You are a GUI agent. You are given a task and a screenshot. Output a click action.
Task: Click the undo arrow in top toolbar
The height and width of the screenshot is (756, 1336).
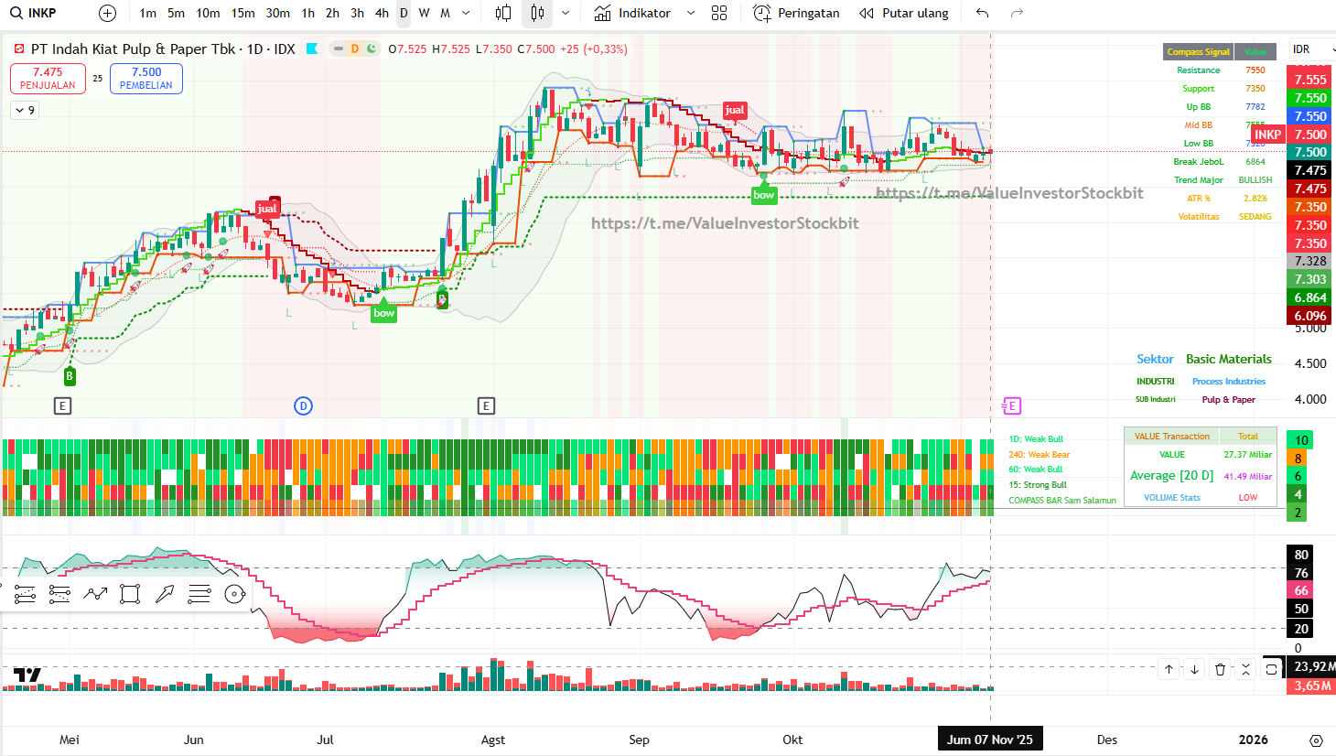[982, 13]
